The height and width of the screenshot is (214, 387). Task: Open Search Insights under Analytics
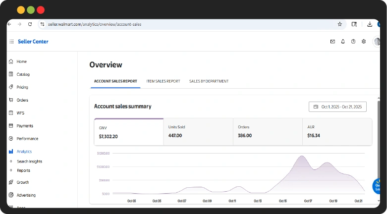coord(29,161)
